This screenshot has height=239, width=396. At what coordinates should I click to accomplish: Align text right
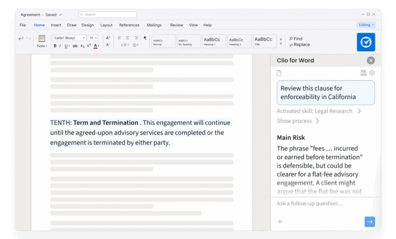coord(136,38)
